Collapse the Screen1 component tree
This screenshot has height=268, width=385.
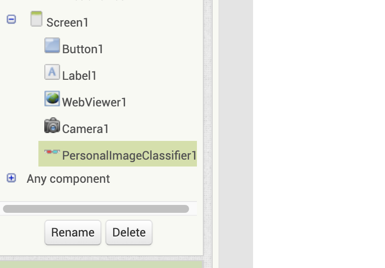point(11,19)
